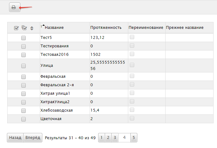
Task: Click the sort arrows icon in header
Action: (x=32, y=28)
